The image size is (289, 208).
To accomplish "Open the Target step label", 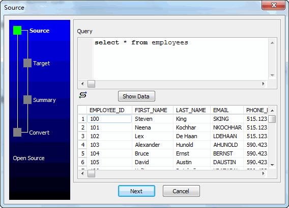I will [42, 63].
